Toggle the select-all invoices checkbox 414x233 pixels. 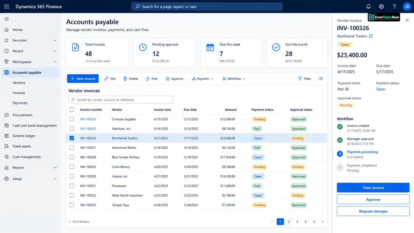tap(72, 109)
